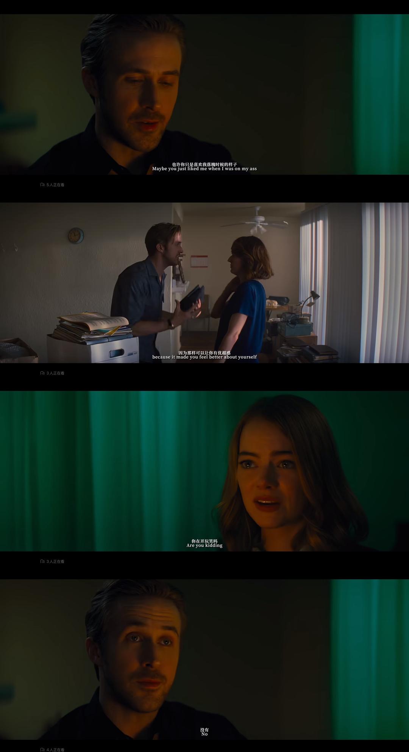The image size is (409, 752).
Task: Click the wall clock in the apartment frame
Action: 76,235
